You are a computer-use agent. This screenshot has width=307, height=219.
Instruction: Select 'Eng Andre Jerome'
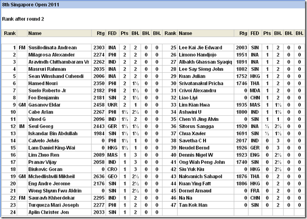(x=49, y=184)
